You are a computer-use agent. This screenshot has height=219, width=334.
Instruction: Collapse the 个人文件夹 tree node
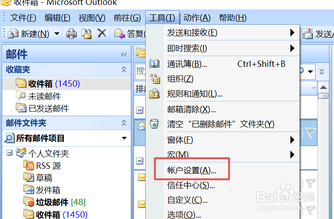(9, 153)
